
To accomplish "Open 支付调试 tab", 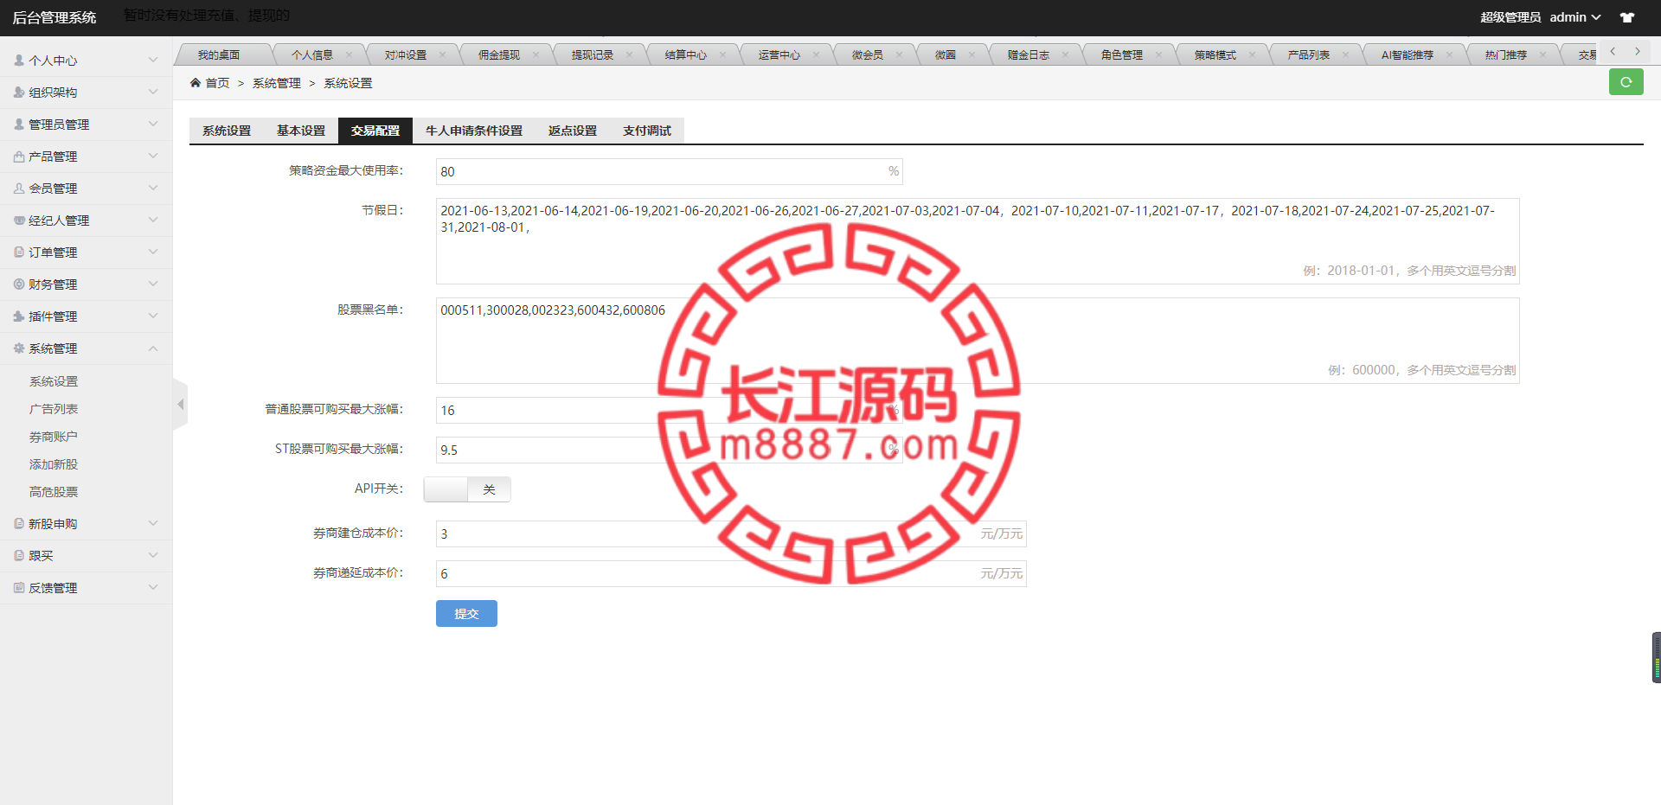I will pos(647,131).
